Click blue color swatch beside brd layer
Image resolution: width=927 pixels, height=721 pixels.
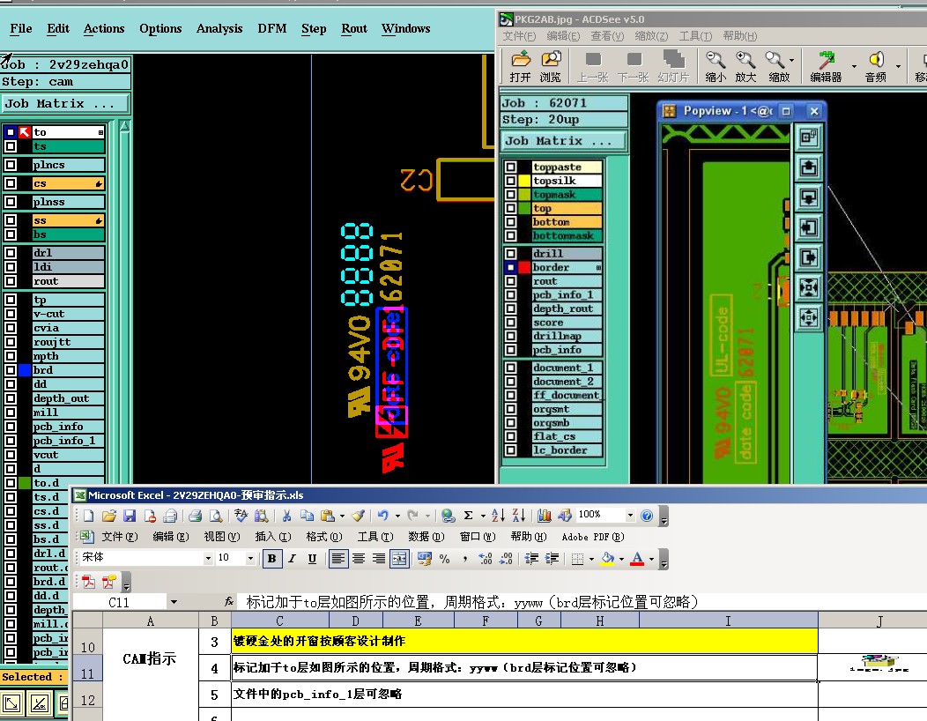coord(25,370)
